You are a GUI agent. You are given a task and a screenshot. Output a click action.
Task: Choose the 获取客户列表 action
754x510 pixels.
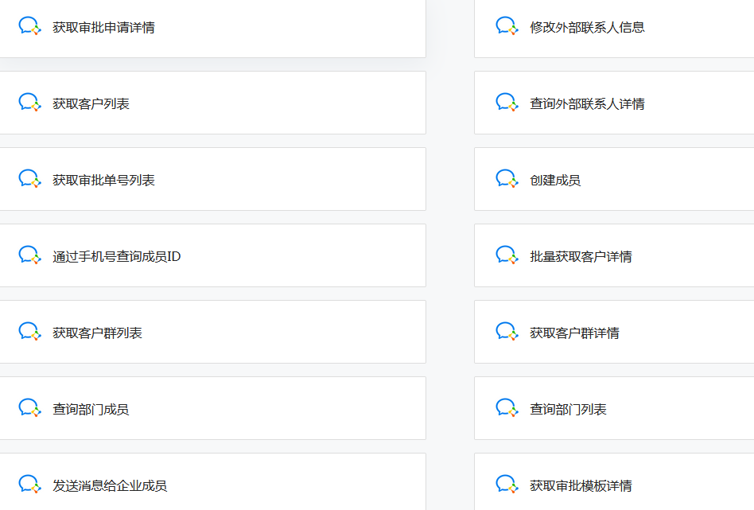click(212, 103)
